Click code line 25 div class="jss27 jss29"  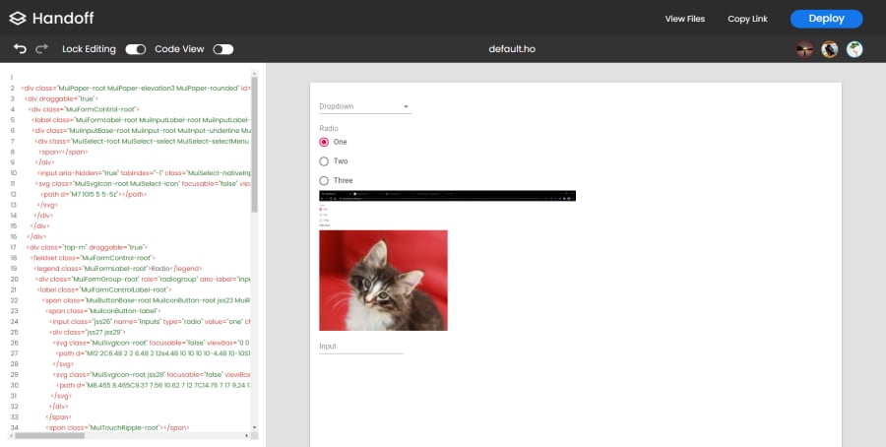coord(88,332)
